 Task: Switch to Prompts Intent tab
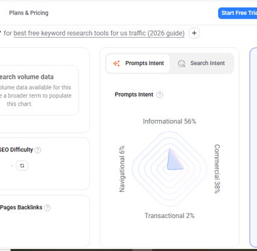tap(138, 63)
